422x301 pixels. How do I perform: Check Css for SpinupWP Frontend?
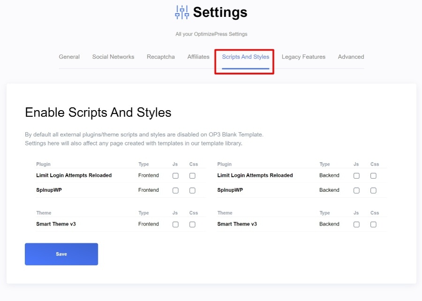point(192,190)
